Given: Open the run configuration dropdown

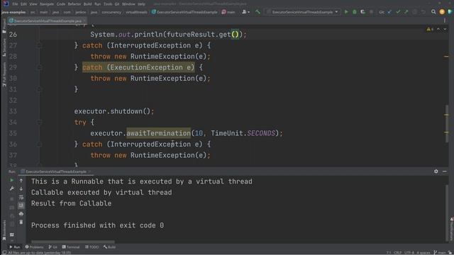Looking at the screenshot, I should [302, 12].
